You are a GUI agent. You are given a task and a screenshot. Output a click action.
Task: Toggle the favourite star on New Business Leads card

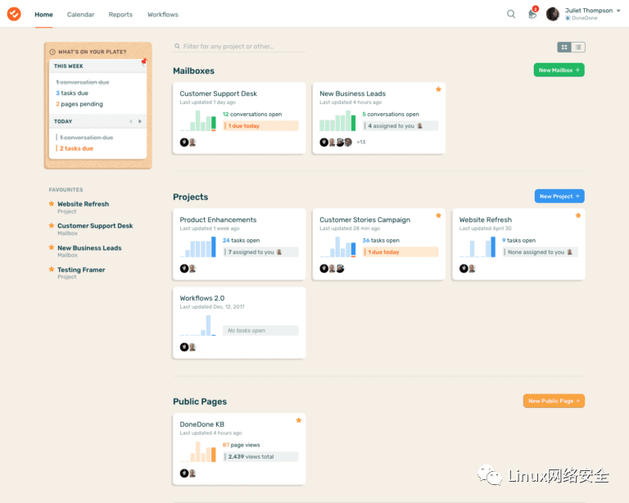[438, 89]
